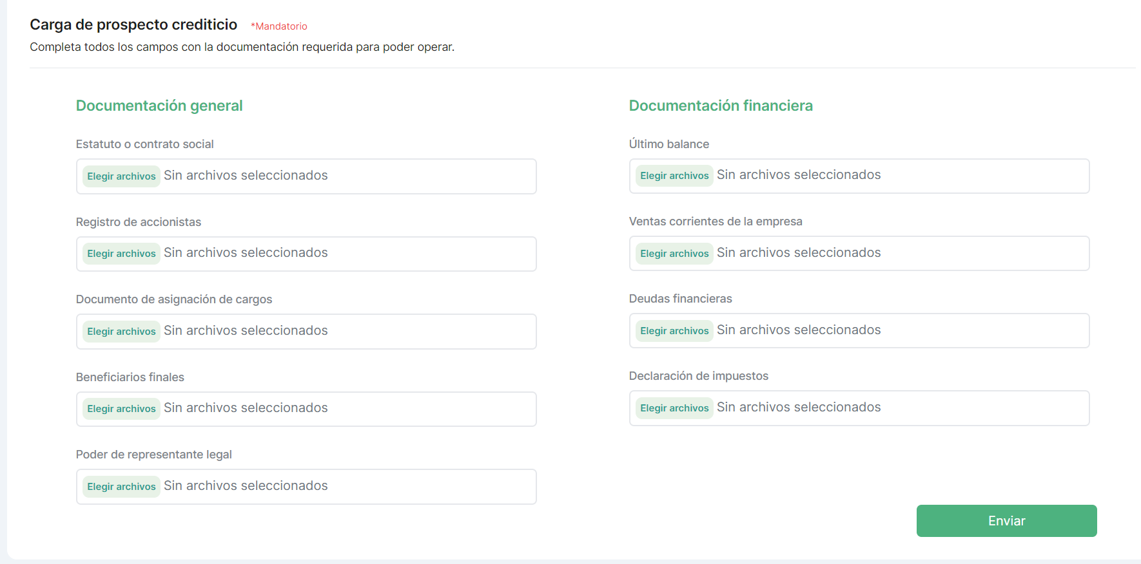Viewport: 1141px width, 564px height.
Task: Click 'Sin archivos seleccionados' text in Último balance
Action: coord(799,175)
